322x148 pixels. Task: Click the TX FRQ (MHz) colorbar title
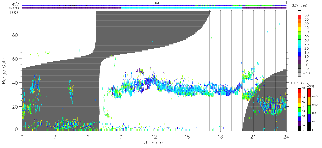point(299,83)
